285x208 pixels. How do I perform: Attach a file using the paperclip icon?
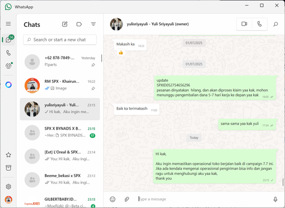click(x=127, y=199)
